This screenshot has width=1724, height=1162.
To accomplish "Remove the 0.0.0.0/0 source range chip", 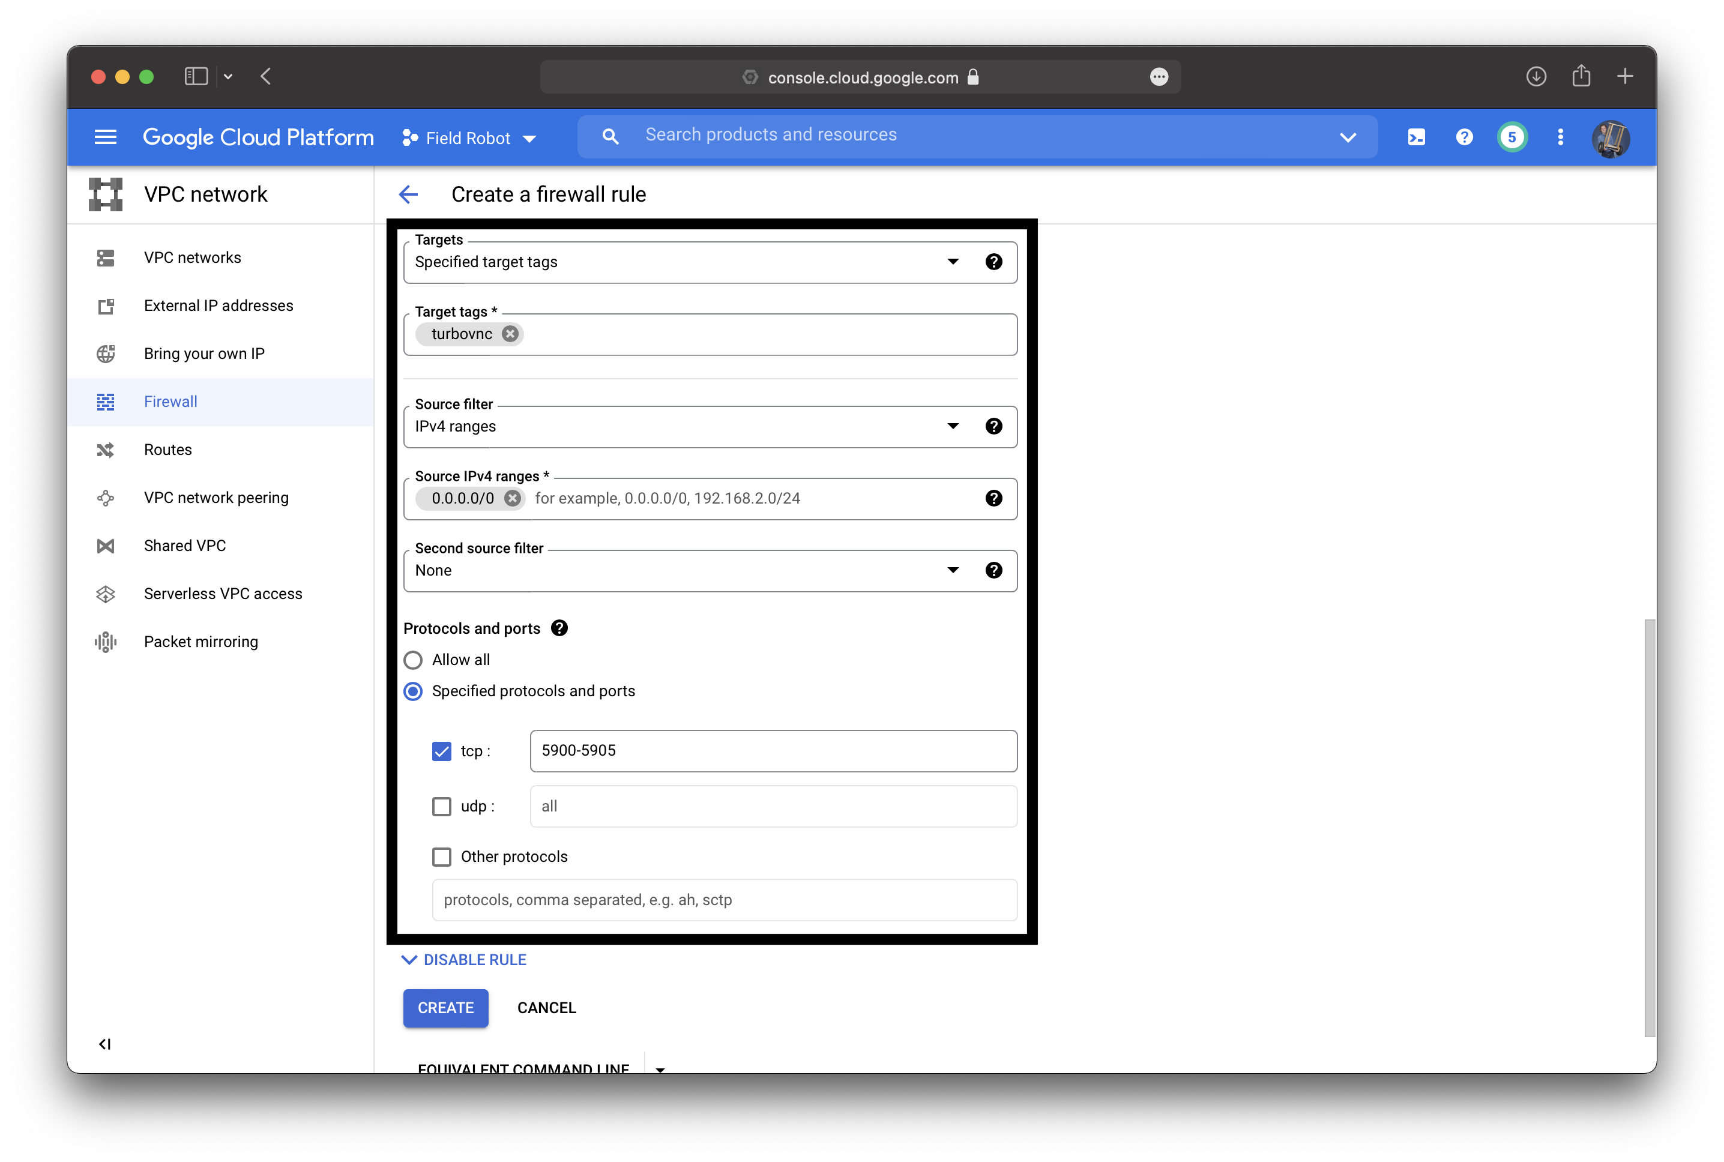I will (x=512, y=498).
